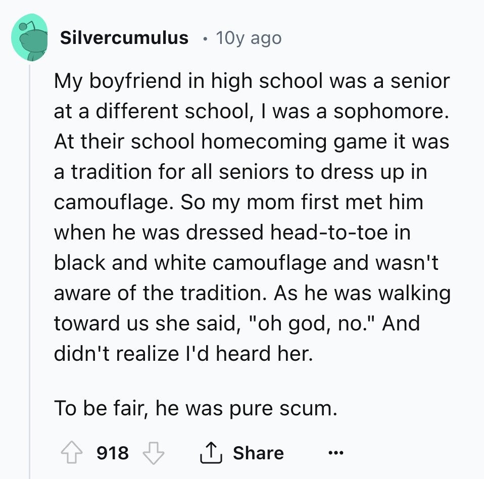Click the phrase "head-to-toe" in the comment

(329, 232)
